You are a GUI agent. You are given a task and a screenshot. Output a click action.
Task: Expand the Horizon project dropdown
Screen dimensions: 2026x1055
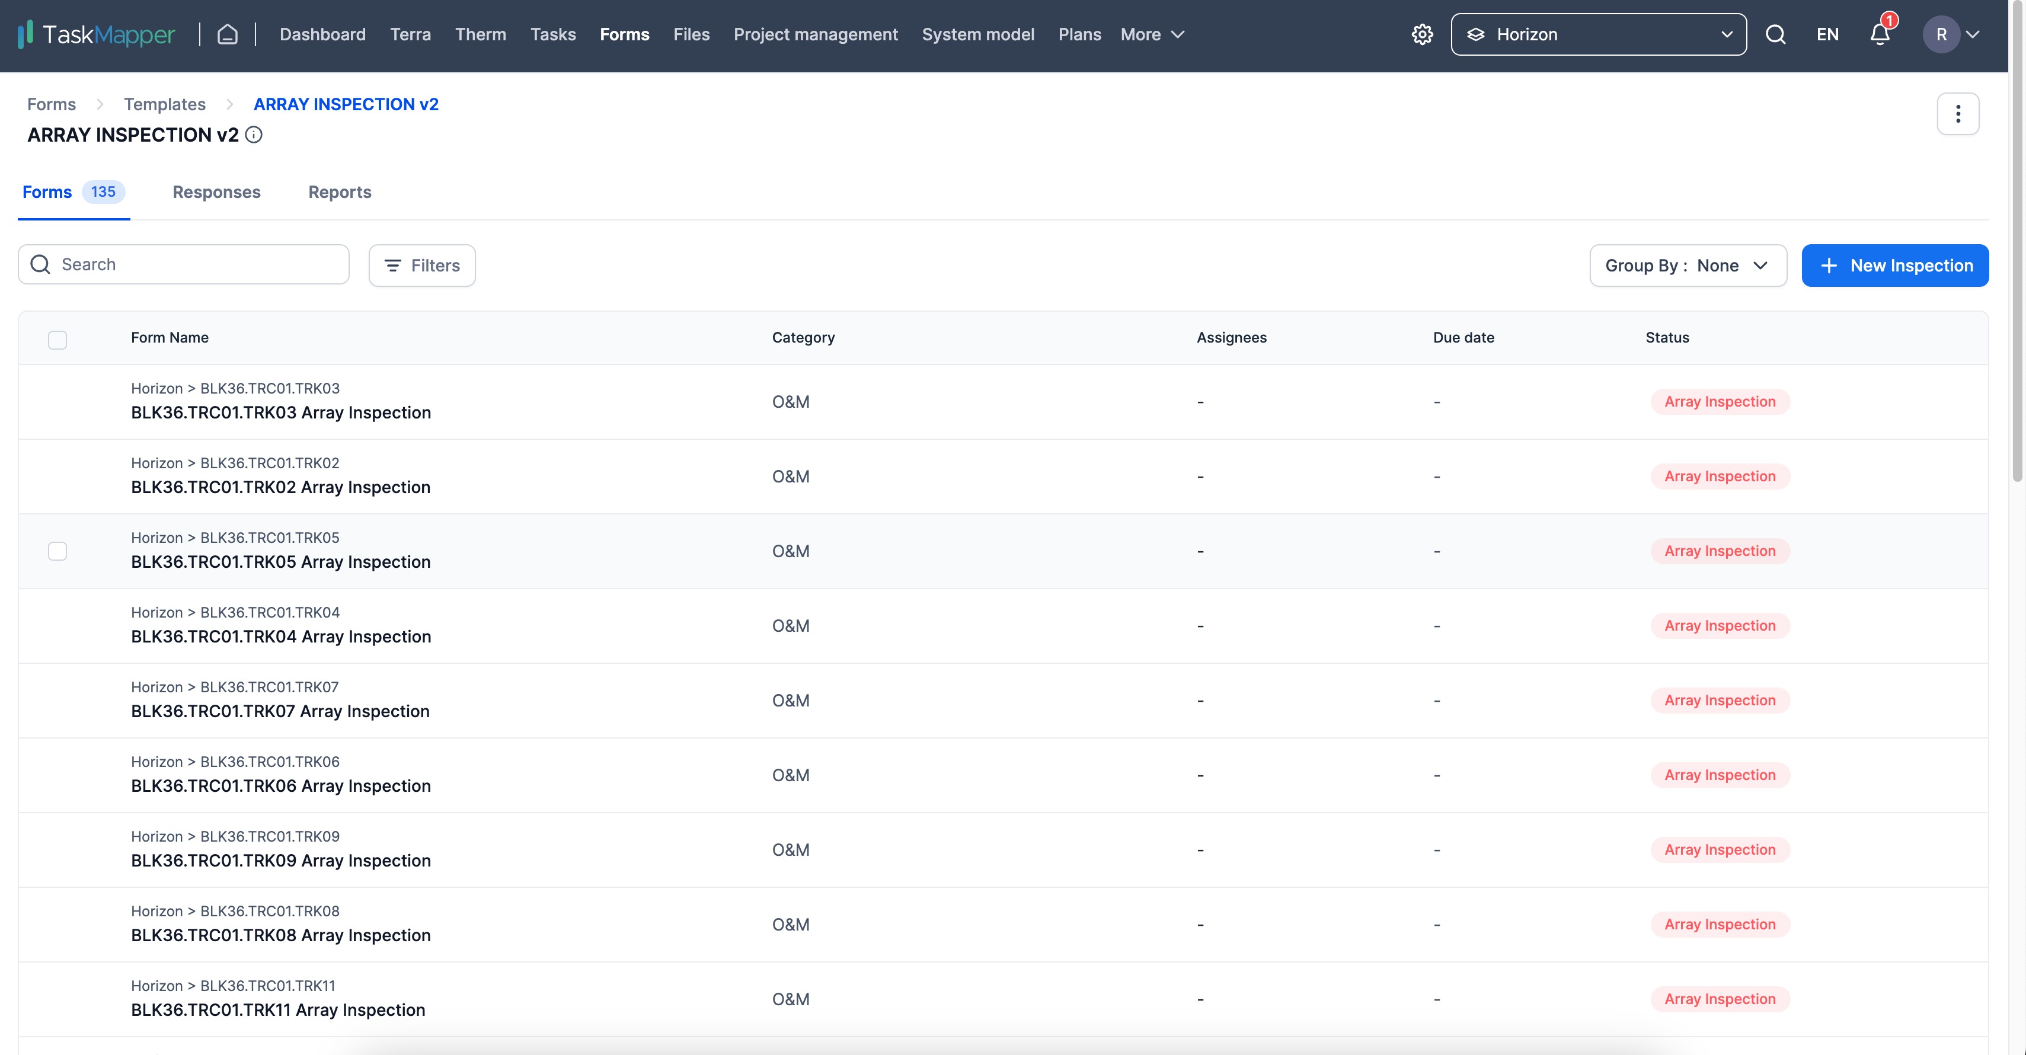(1598, 34)
